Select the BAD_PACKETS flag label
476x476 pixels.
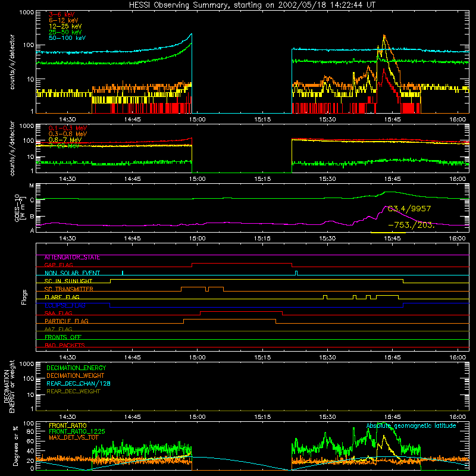click(x=65, y=345)
